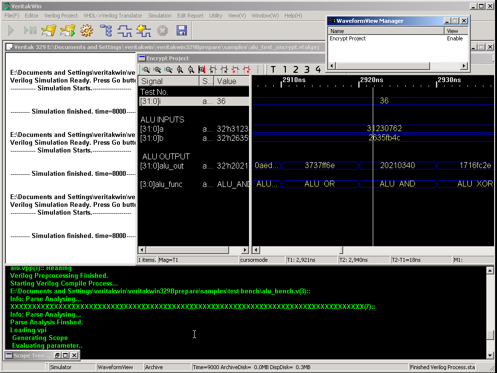Open the VHDL->Verilog Translator menu
The height and width of the screenshot is (373, 497).
click(113, 16)
